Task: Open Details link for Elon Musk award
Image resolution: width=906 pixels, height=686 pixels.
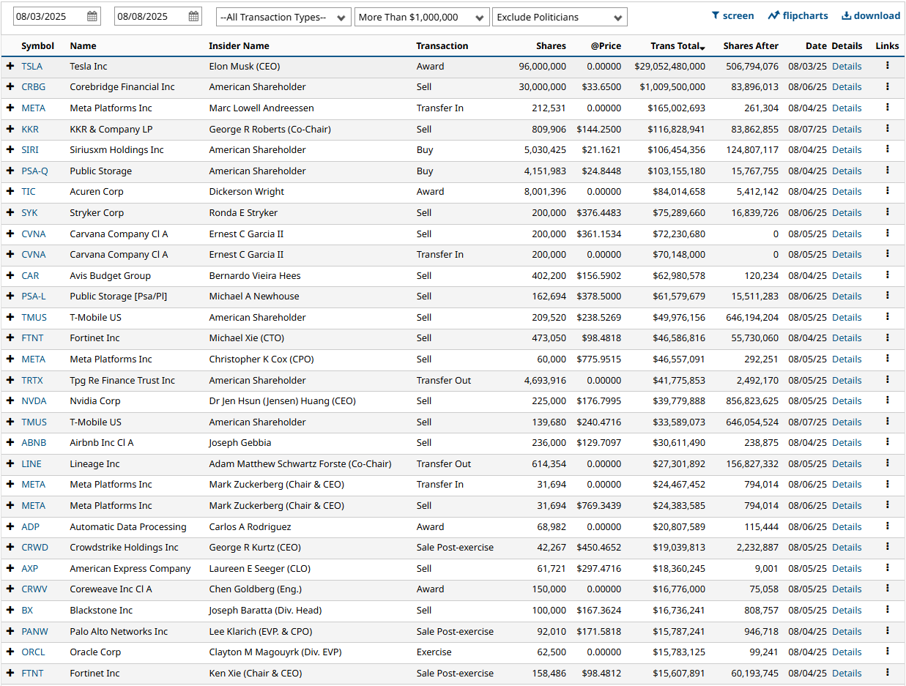Action: click(847, 66)
